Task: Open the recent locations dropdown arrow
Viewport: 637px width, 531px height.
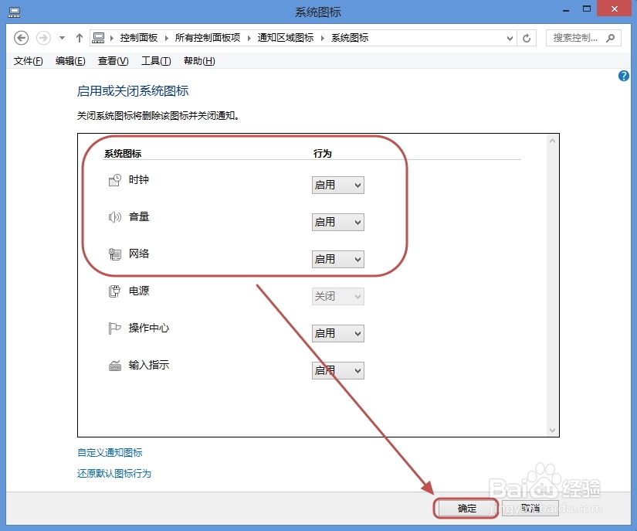Action: (63, 38)
